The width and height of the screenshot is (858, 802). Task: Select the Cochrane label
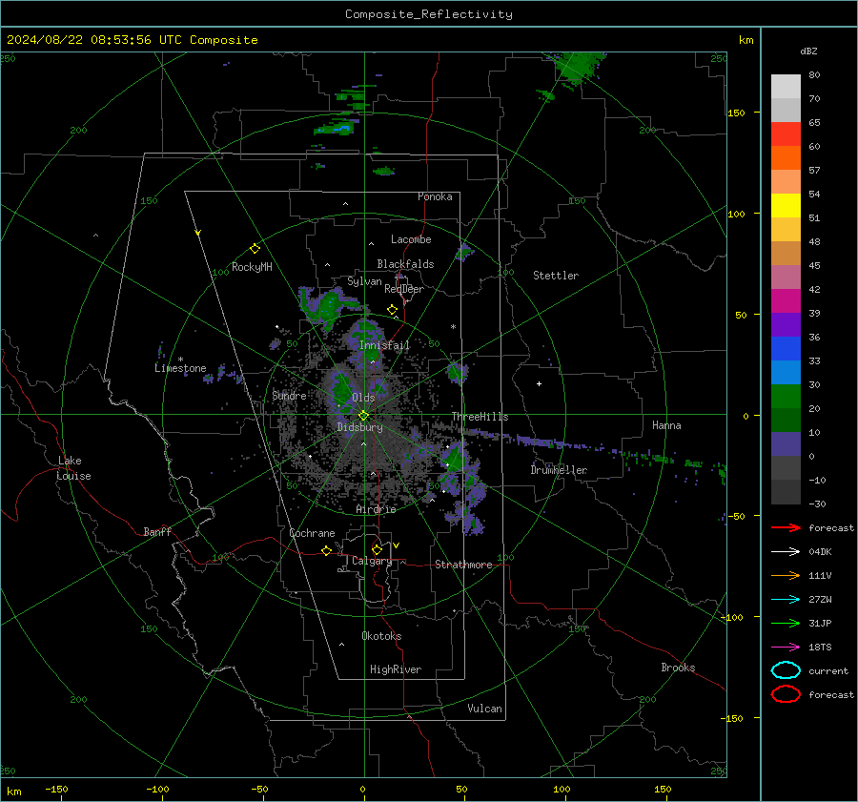click(312, 533)
